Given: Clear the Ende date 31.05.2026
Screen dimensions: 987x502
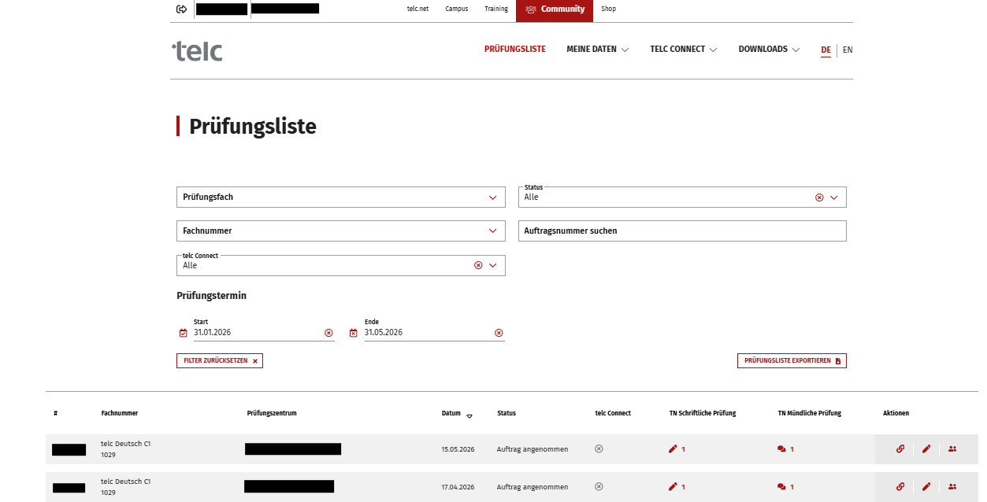Looking at the screenshot, I should tap(499, 333).
